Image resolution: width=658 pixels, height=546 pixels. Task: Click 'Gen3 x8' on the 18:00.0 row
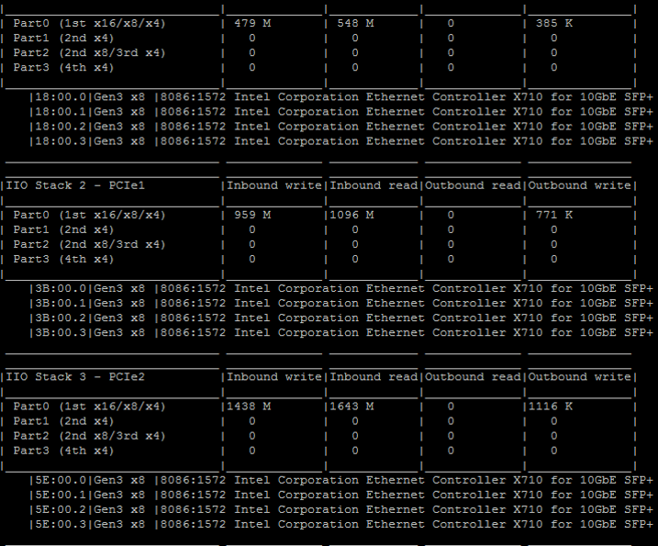[x=119, y=97]
